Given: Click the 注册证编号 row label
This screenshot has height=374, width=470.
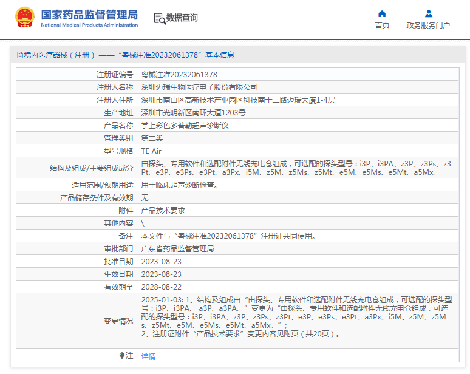Looking at the screenshot, I should pyautogui.click(x=115, y=74).
